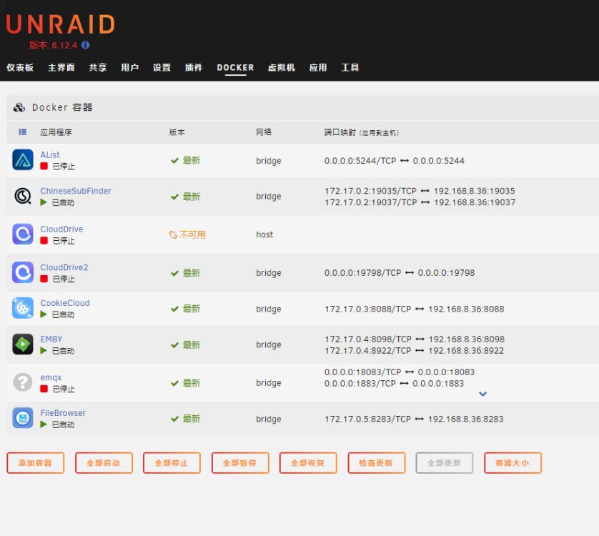Click the 检查更新 check updates button
This screenshot has width=599, height=536.
[376, 462]
